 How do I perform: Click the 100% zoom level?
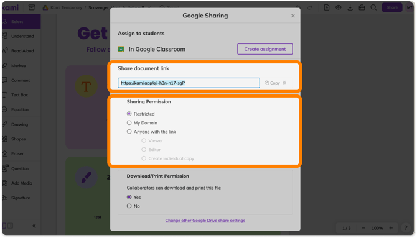tap(377, 228)
